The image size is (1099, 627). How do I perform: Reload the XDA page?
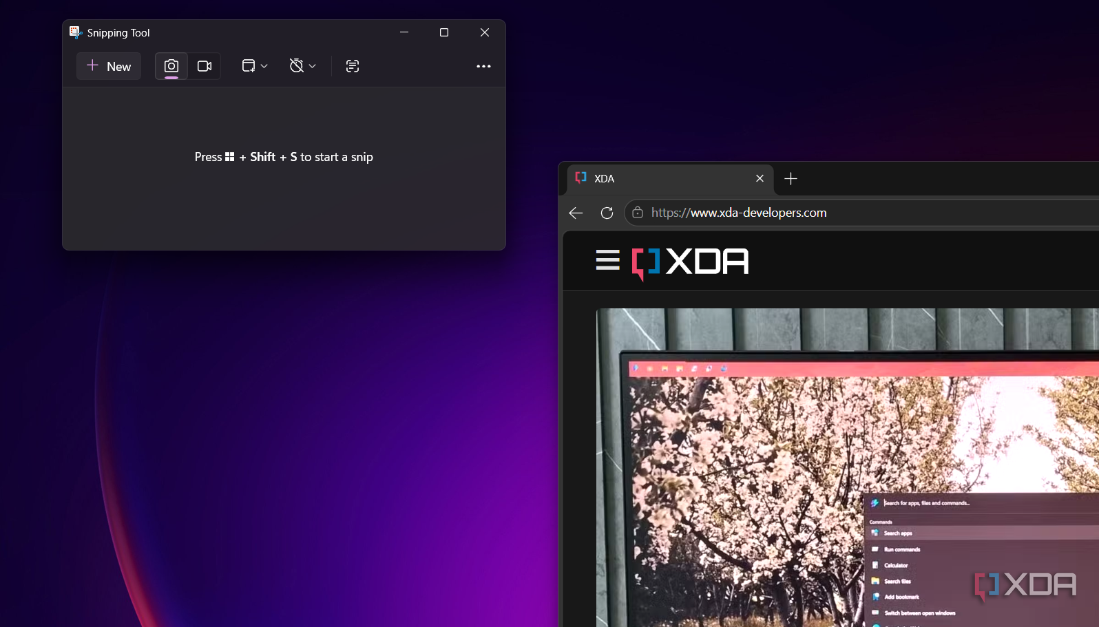pos(607,213)
